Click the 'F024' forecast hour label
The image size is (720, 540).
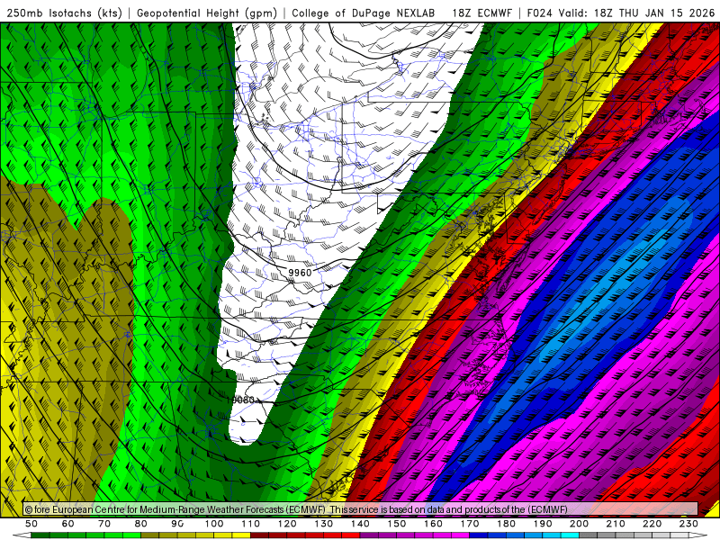539,13
